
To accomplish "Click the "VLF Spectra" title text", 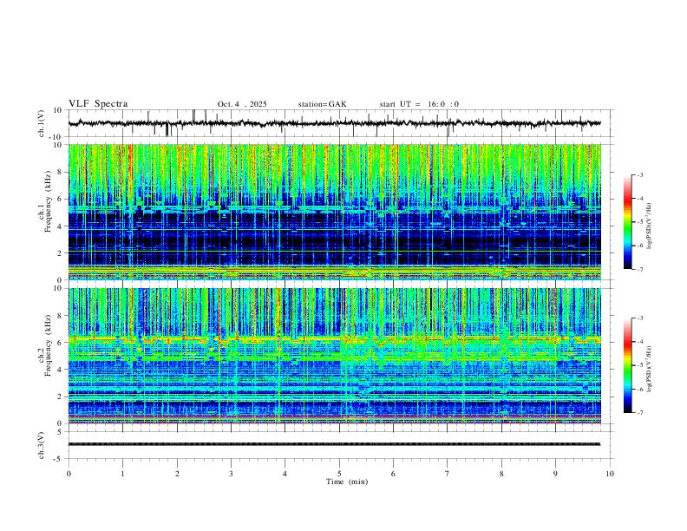I will [x=98, y=104].
